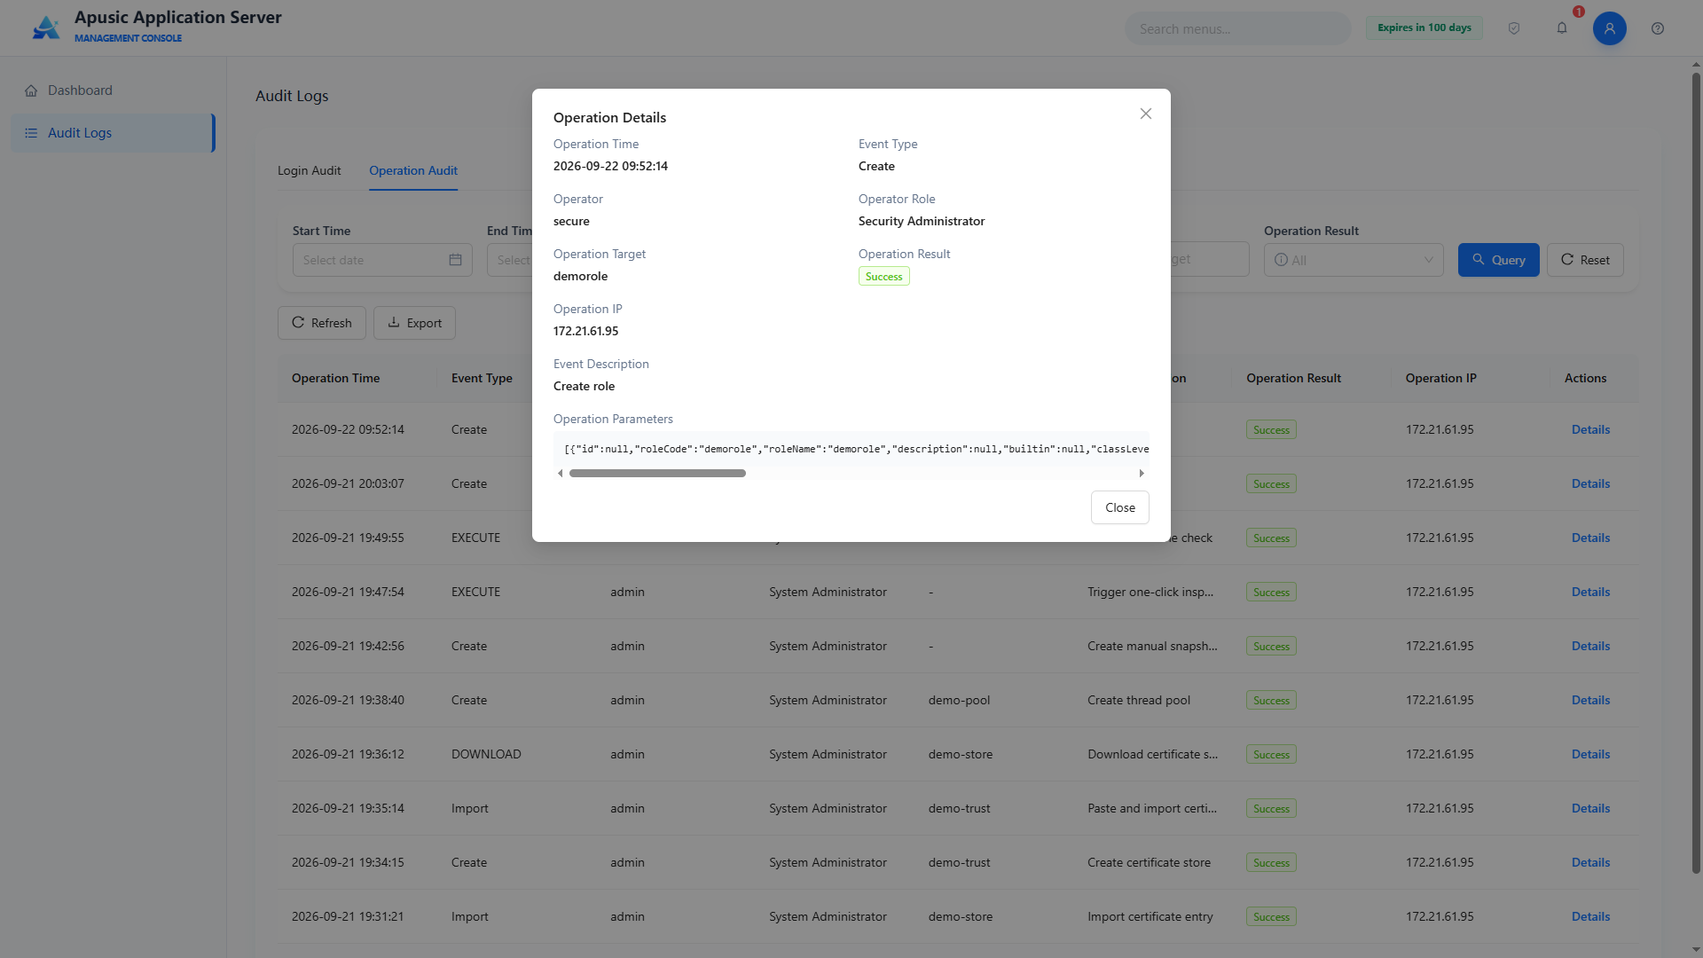The image size is (1703, 958).
Task: Open the user profile avatar icon
Action: tap(1610, 28)
